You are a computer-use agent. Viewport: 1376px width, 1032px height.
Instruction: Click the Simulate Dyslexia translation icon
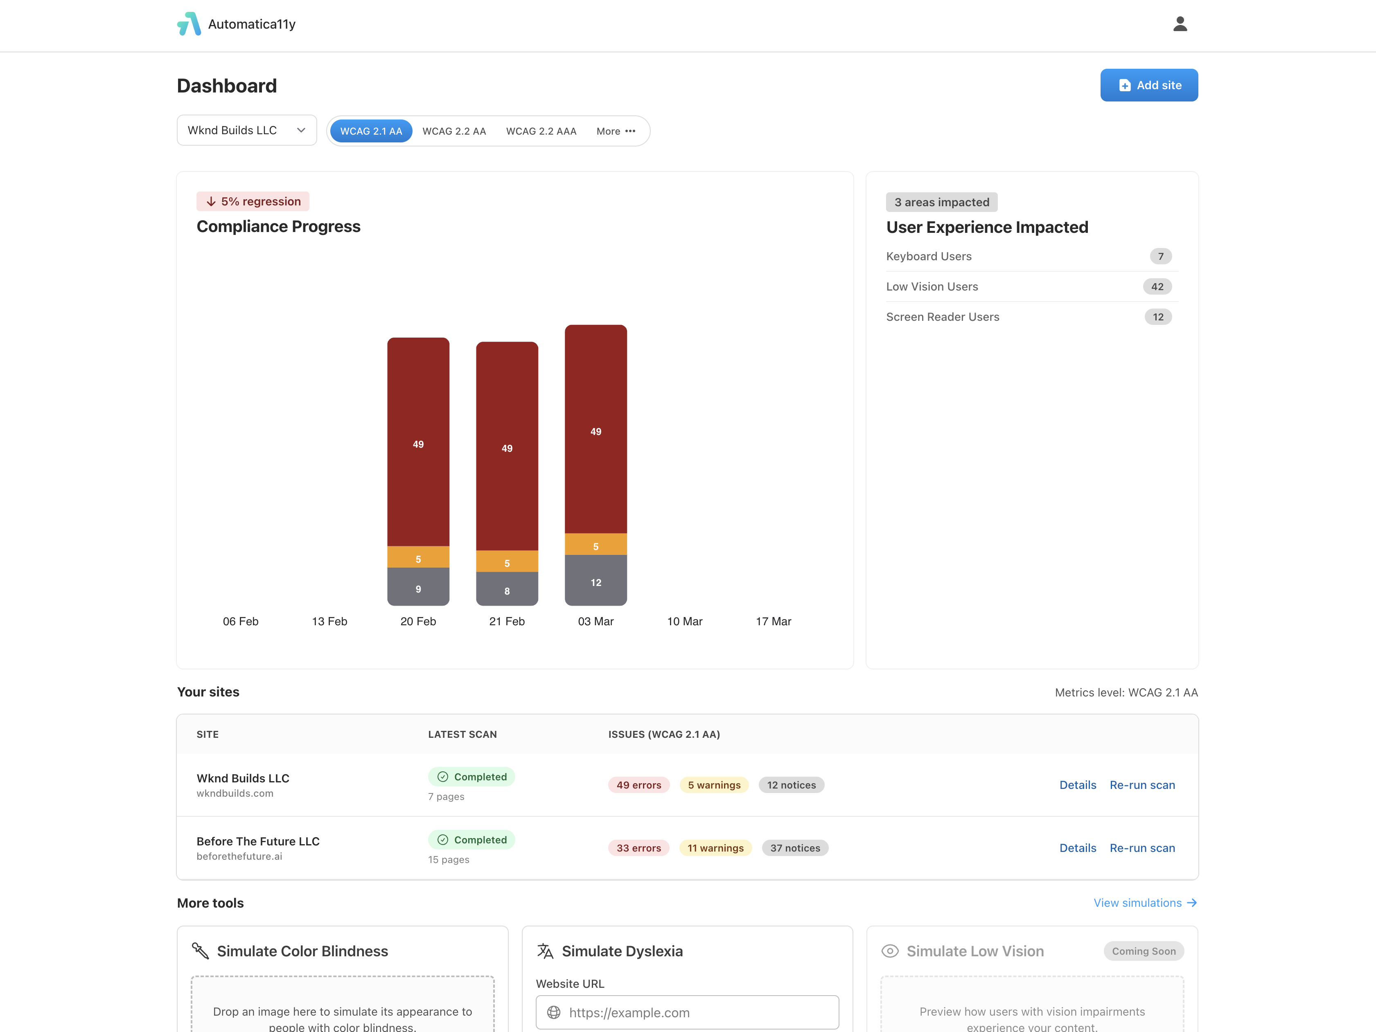545,951
